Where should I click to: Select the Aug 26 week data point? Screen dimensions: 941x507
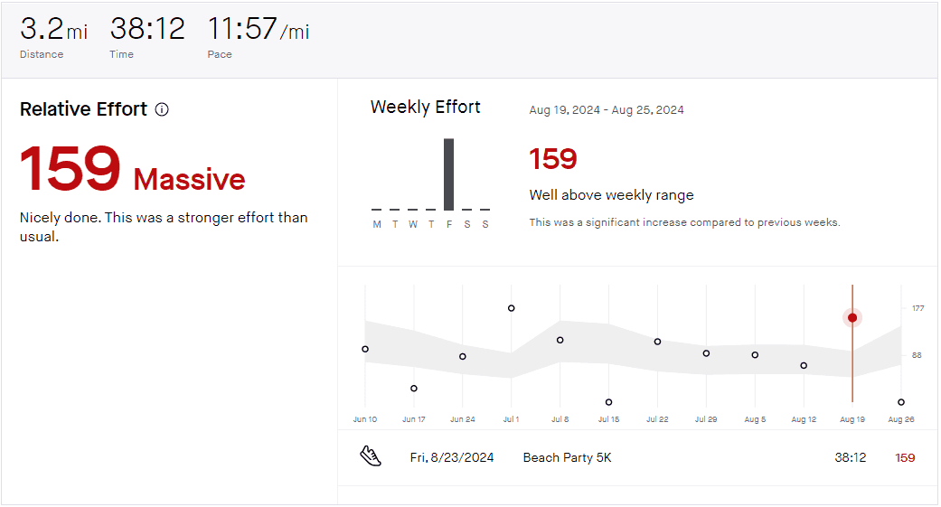click(x=901, y=402)
